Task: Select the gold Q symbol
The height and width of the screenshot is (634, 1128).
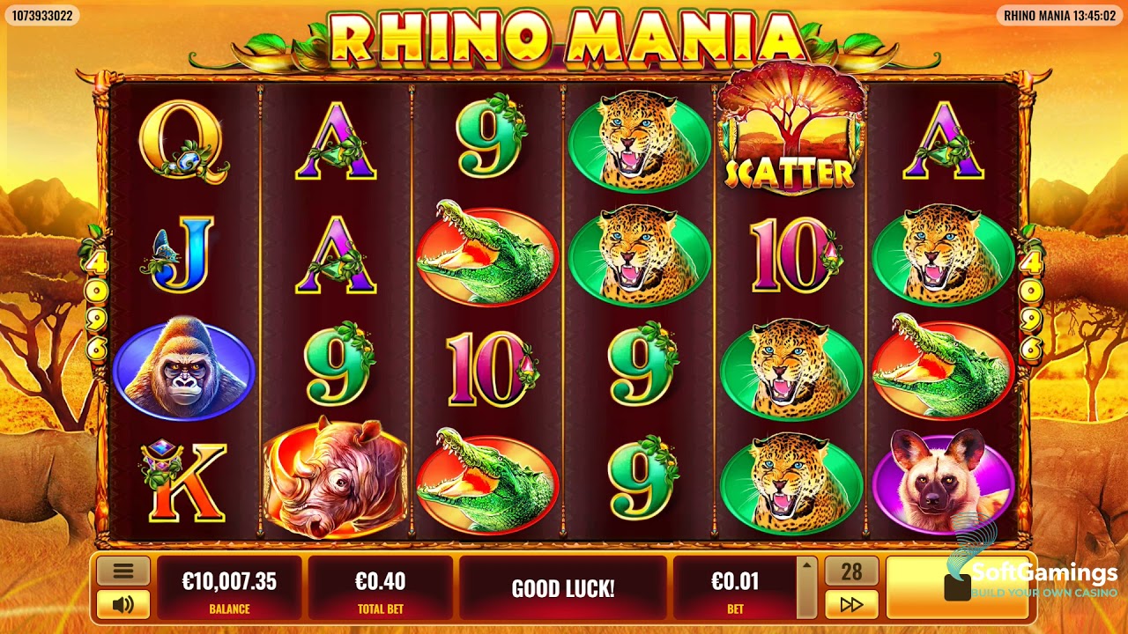Action: (x=183, y=141)
